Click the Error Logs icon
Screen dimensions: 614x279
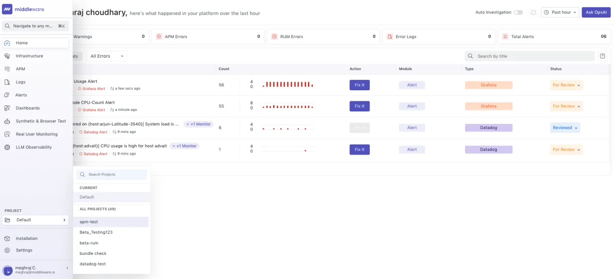pyautogui.click(x=390, y=37)
